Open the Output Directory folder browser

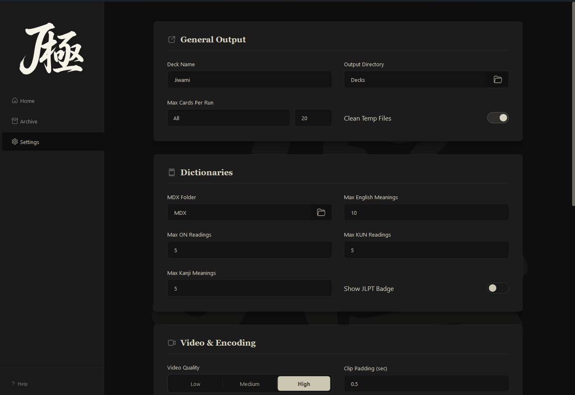tap(498, 79)
